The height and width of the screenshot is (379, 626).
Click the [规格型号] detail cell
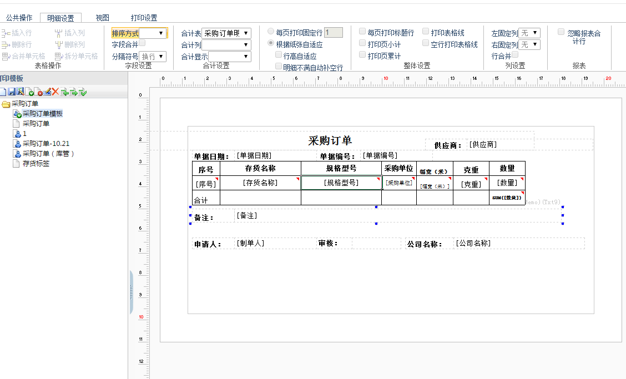pos(341,183)
